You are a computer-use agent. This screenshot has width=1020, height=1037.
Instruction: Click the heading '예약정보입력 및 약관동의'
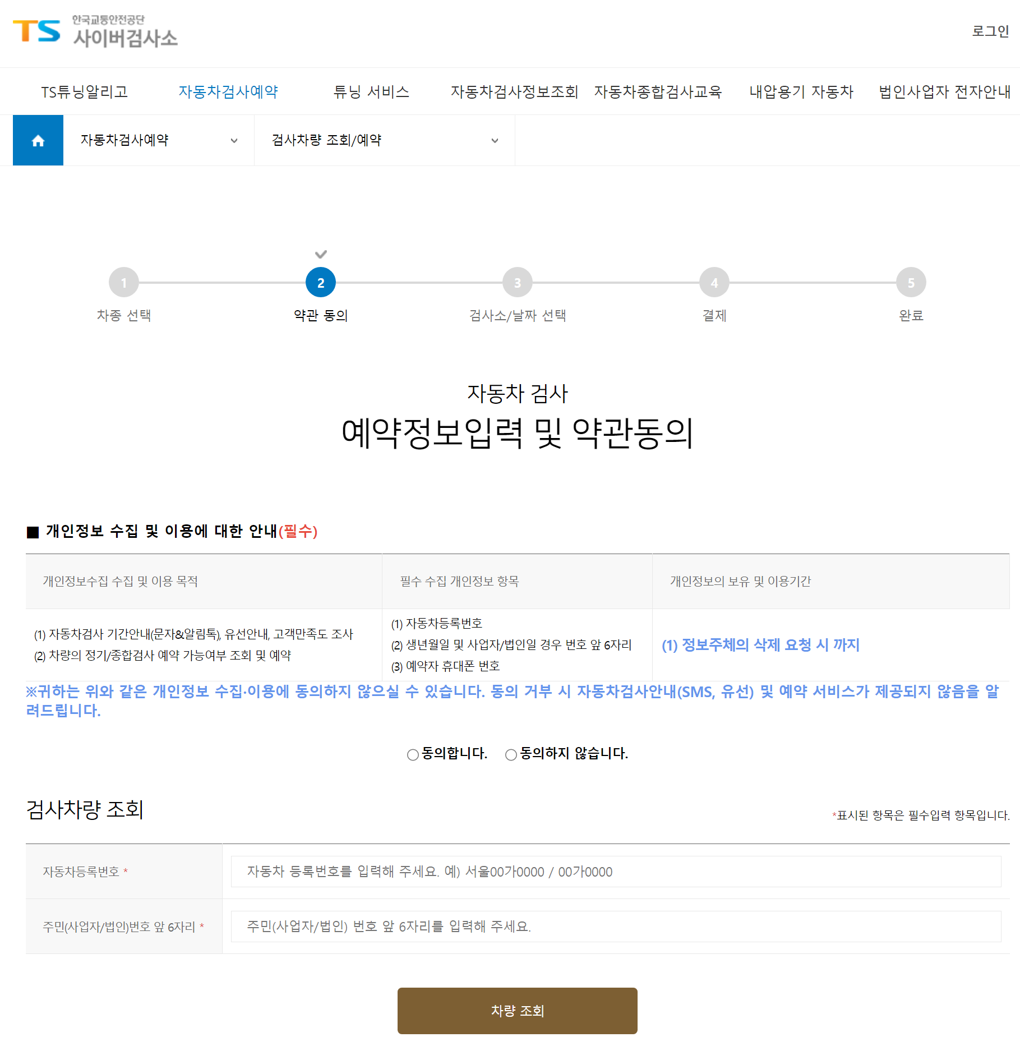click(x=518, y=434)
